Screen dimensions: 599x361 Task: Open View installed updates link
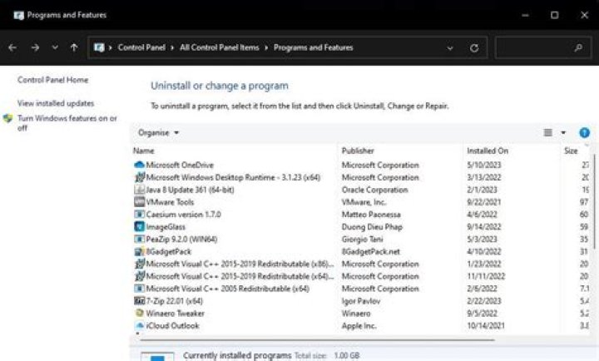(56, 103)
